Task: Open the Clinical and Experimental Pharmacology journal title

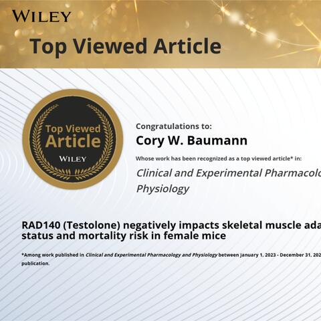Action: [x=229, y=173]
